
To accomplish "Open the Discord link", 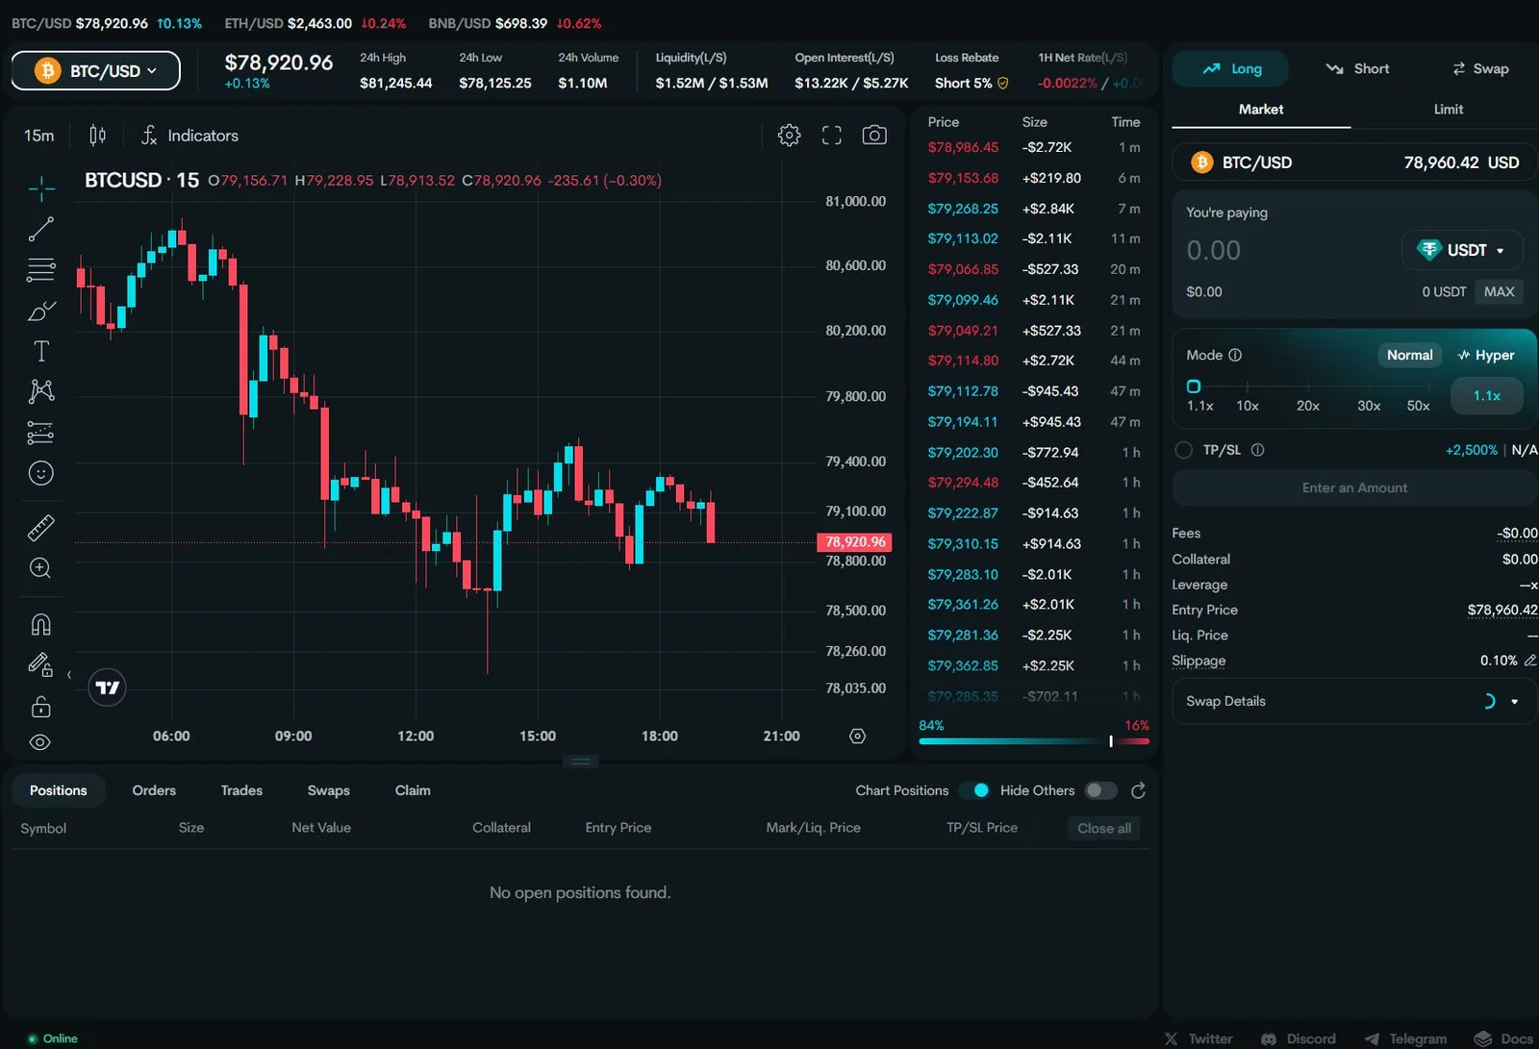I will pos(1299,1038).
